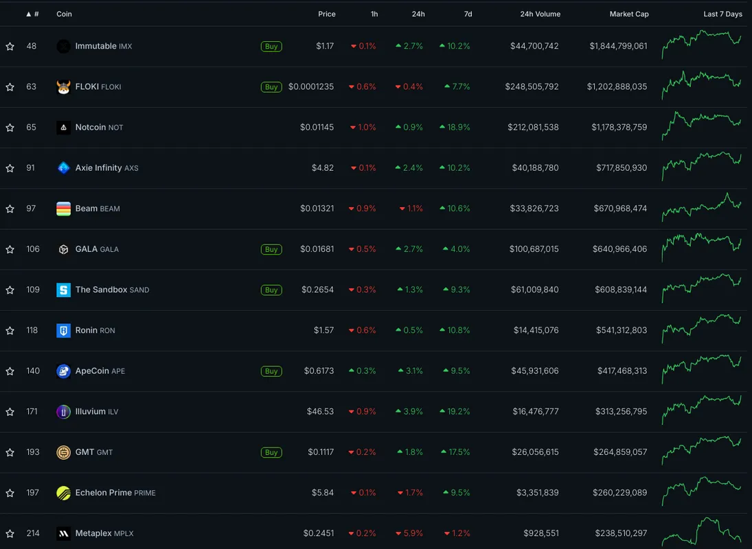Click the Immutable IMX coin logo
This screenshot has height=549, width=752.
click(x=63, y=47)
